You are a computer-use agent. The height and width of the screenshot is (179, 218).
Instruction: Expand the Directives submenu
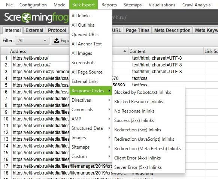[x=91, y=100]
